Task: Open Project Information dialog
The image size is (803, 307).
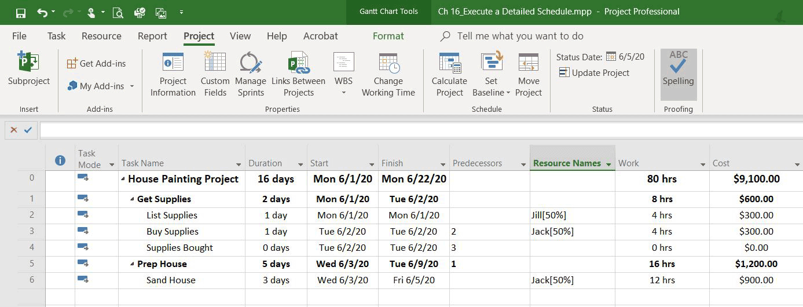Action: (173, 74)
